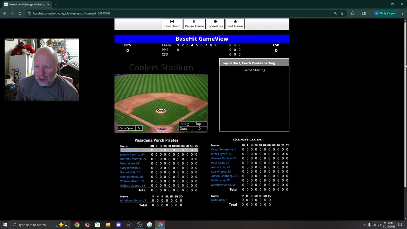Open Luis Pharris, RF player link

click(x=221, y=172)
